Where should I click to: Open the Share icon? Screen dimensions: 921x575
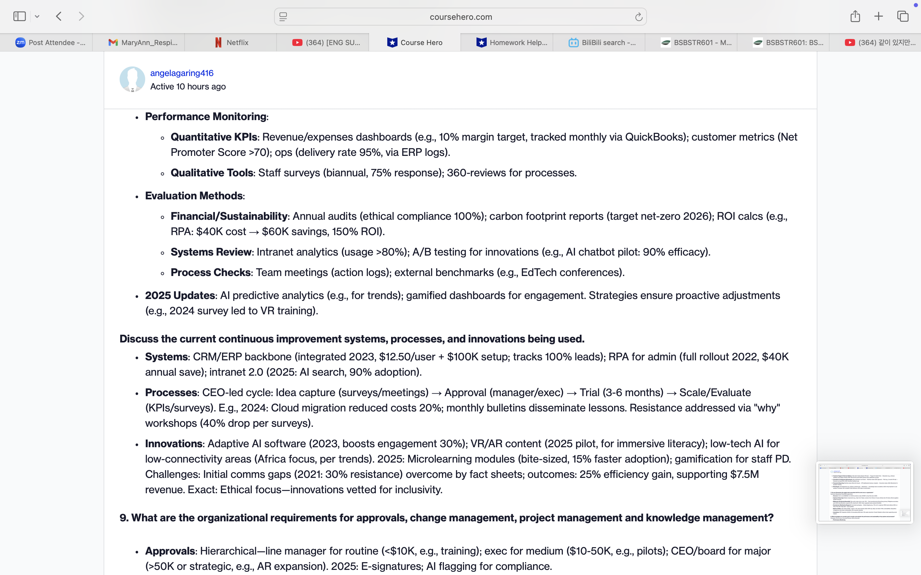(855, 16)
